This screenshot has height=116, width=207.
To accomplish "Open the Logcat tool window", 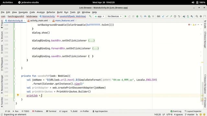I will 63,111.
